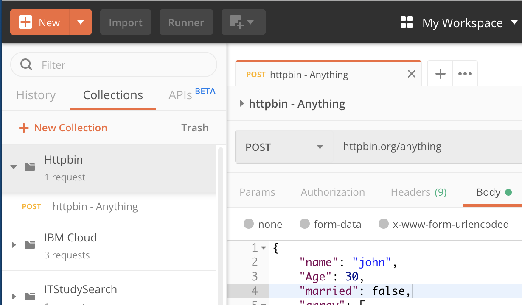Close the 'httpbin - Anything' request tab
The image size is (522, 305).
411,74
